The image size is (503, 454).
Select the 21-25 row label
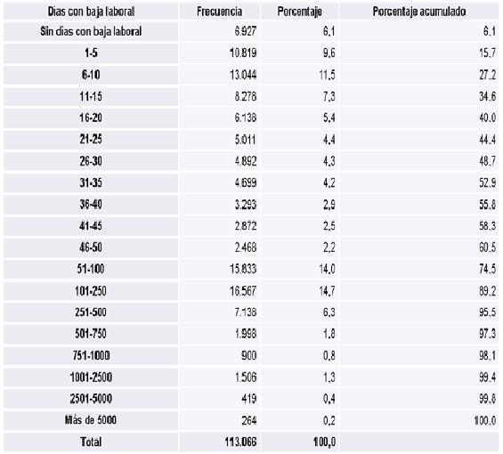pos(91,140)
